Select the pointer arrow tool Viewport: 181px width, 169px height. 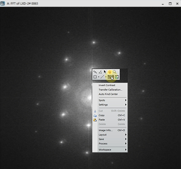[x=105, y=72]
